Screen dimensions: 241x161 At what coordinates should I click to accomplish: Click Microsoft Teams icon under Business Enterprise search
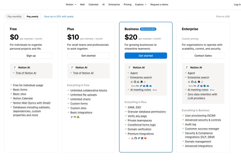[x=144, y=86]
